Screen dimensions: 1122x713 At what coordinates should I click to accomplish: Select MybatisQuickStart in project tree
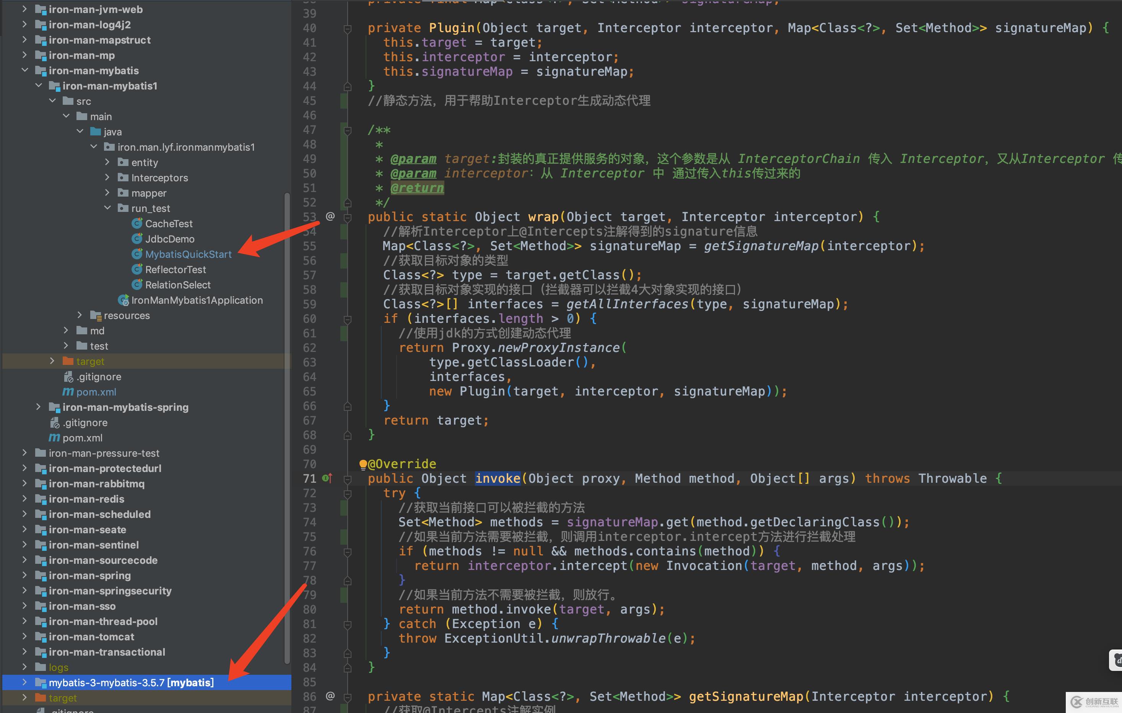tap(188, 254)
